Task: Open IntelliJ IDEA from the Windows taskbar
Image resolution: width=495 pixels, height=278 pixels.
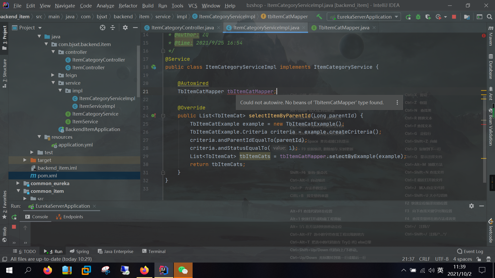Action: click(164, 270)
